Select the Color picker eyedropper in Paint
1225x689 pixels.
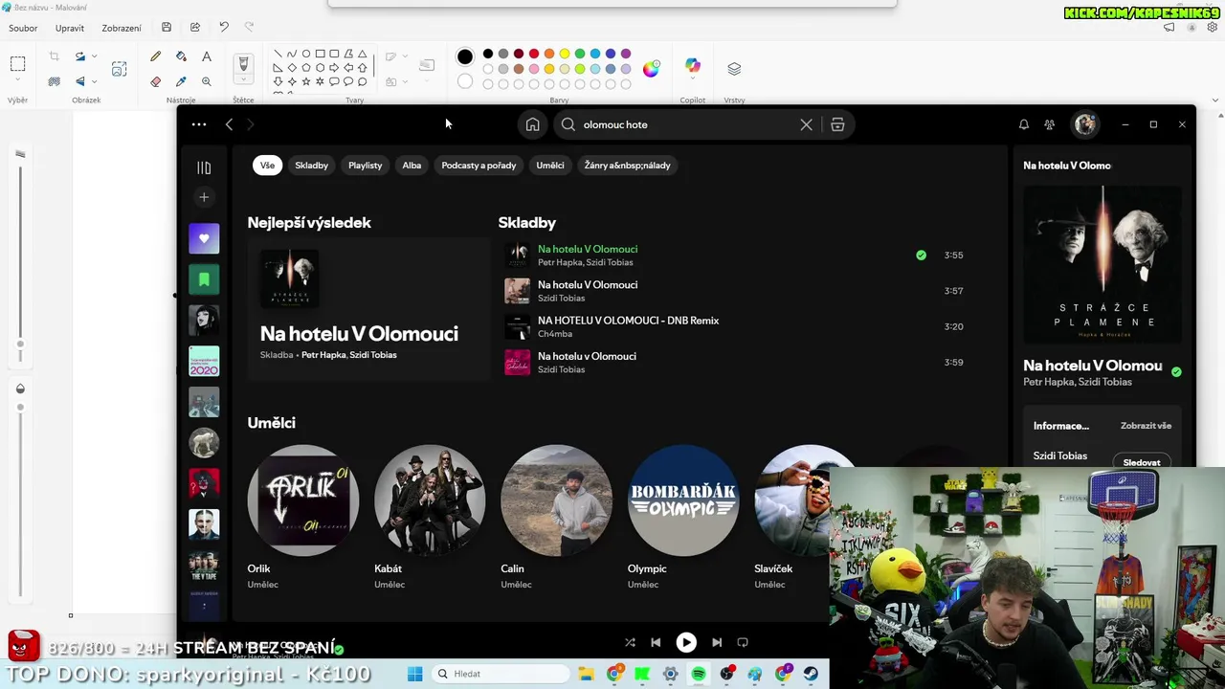pos(181,81)
